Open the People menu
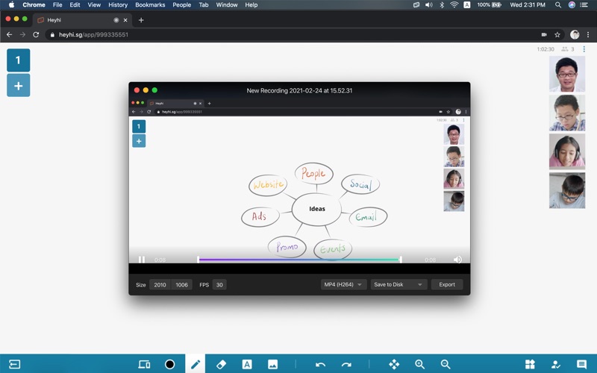 pyautogui.click(x=181, y=5)
